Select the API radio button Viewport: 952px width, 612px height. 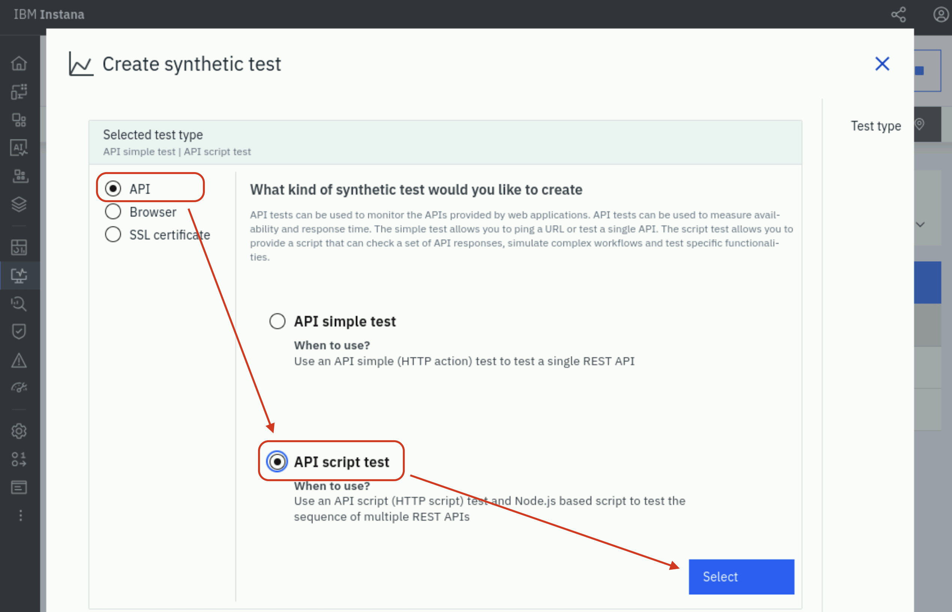click(x=113, y=188)
